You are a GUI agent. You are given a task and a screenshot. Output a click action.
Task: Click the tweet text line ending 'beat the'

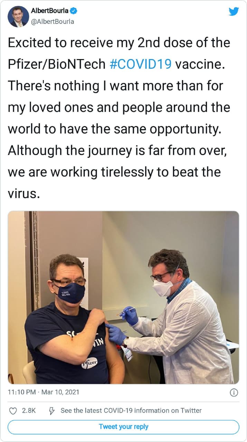point(114,172)
